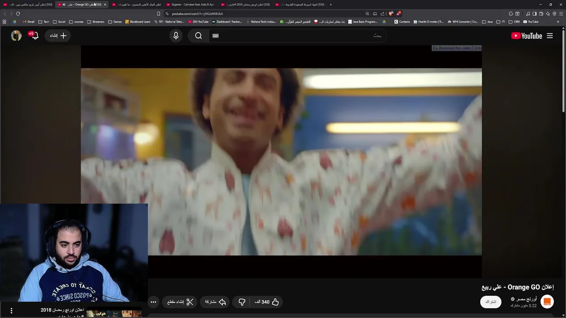Viewport: 566px width, 318px height.
Task: Go to YouTube home via logo
Action: point(527,36)
